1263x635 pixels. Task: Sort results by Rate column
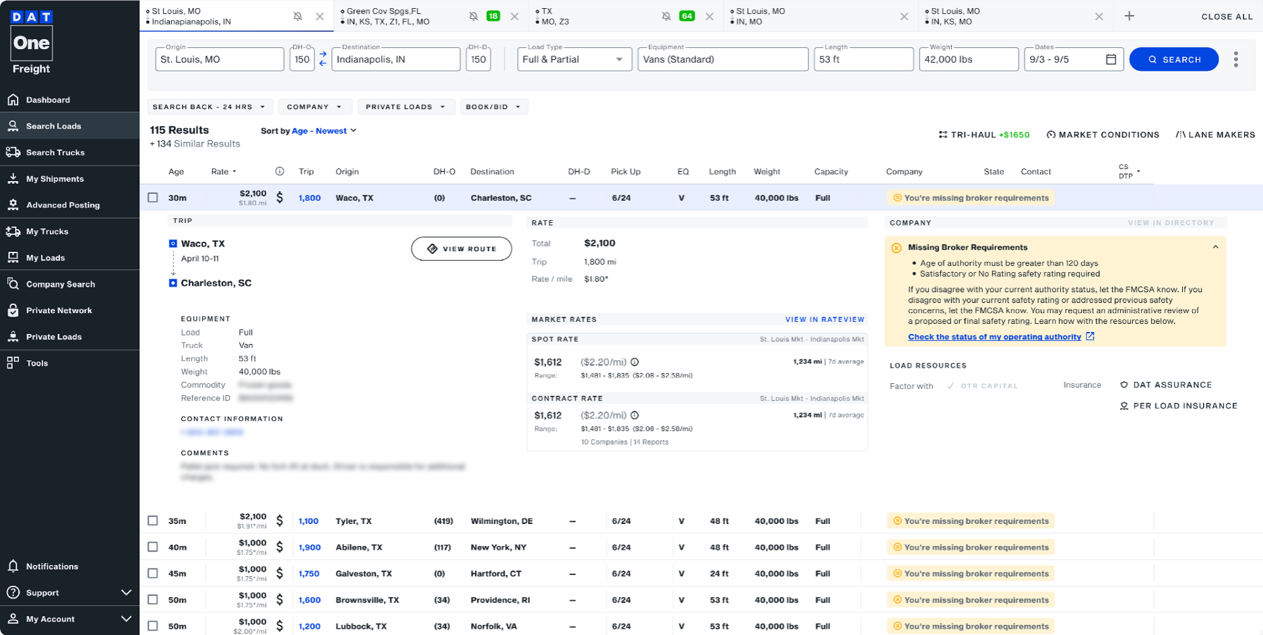tap(224, 171)
